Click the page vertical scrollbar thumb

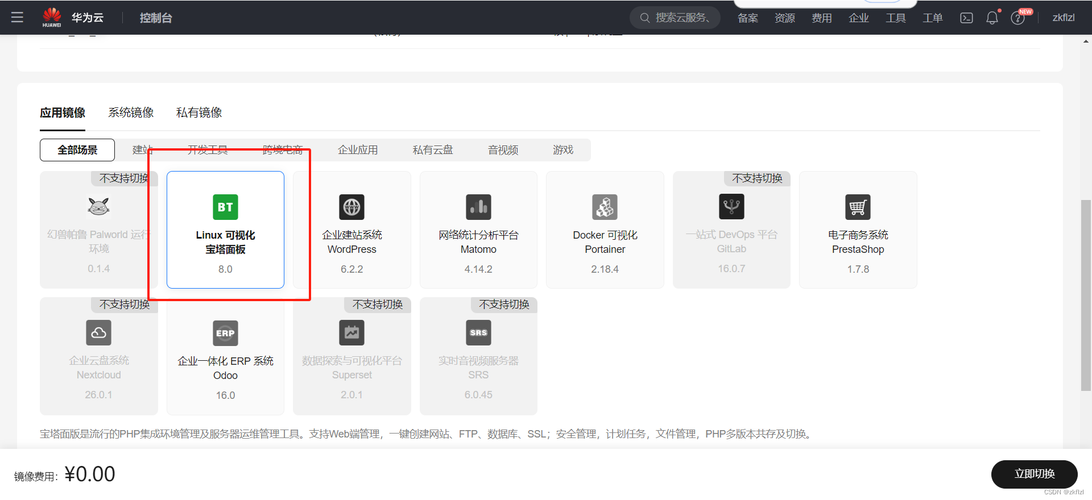coord(1086,295)
